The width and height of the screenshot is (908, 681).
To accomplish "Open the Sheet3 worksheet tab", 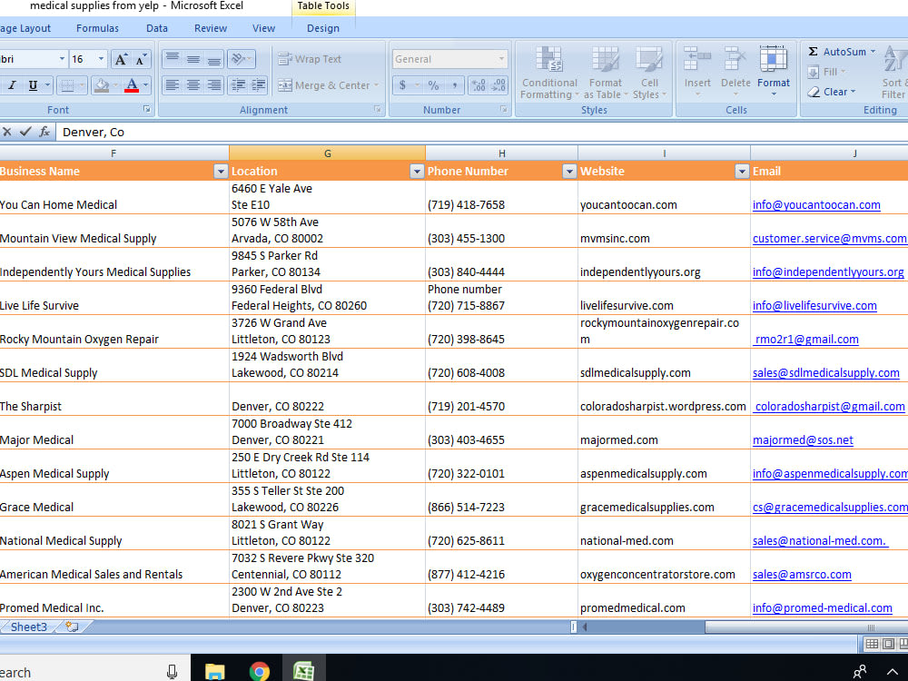I will pos(29,627).
